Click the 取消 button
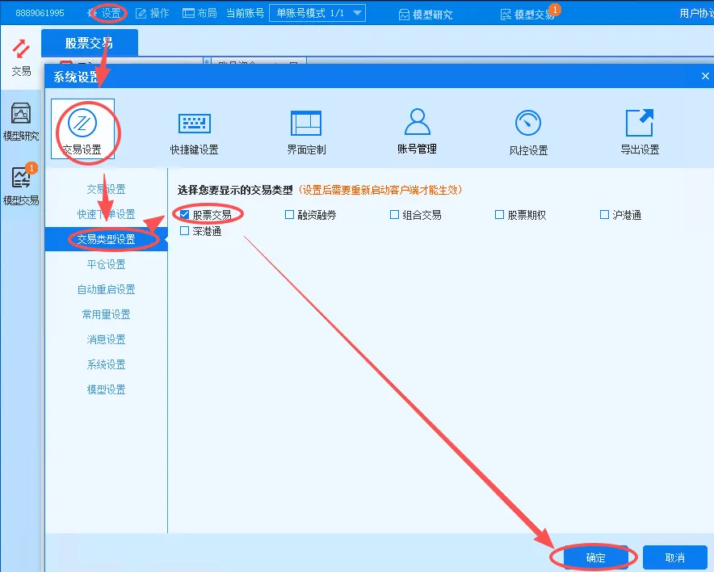714x572 pixels. coord(675,557)
